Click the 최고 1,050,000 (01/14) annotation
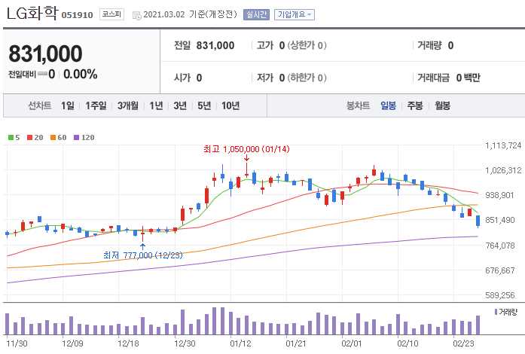525x354 pixels. [x=246, y=149]
